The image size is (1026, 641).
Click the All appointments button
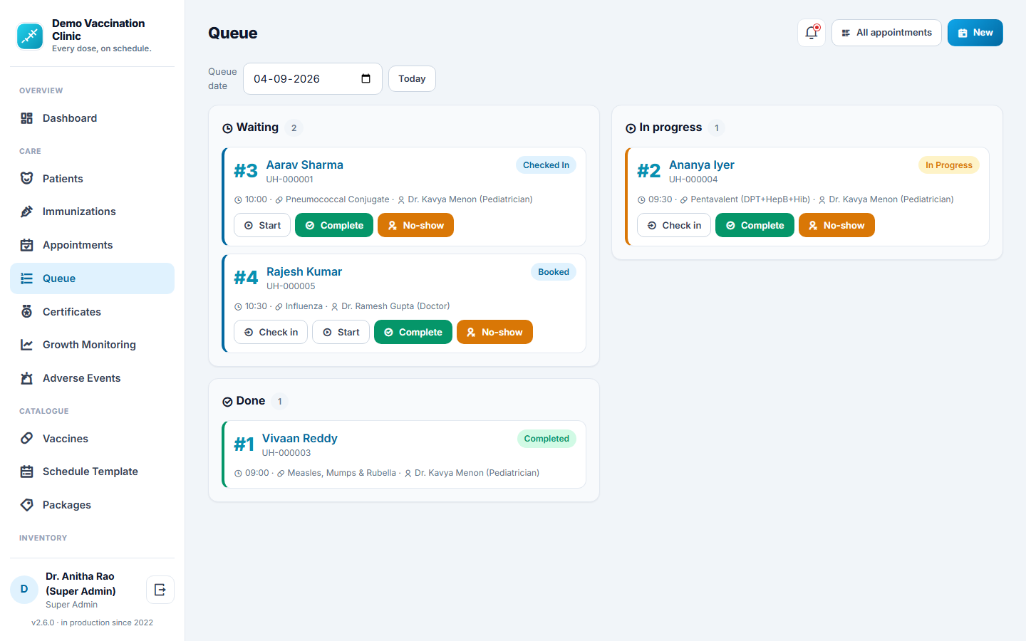tap(886, 33)
